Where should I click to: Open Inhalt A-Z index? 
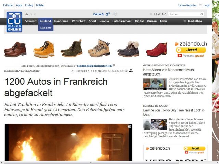(160, 14)
